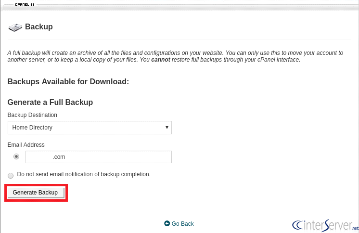Click the Backup disk drive icon
This screenshot has height=233, width=359.
click(15, 27)
